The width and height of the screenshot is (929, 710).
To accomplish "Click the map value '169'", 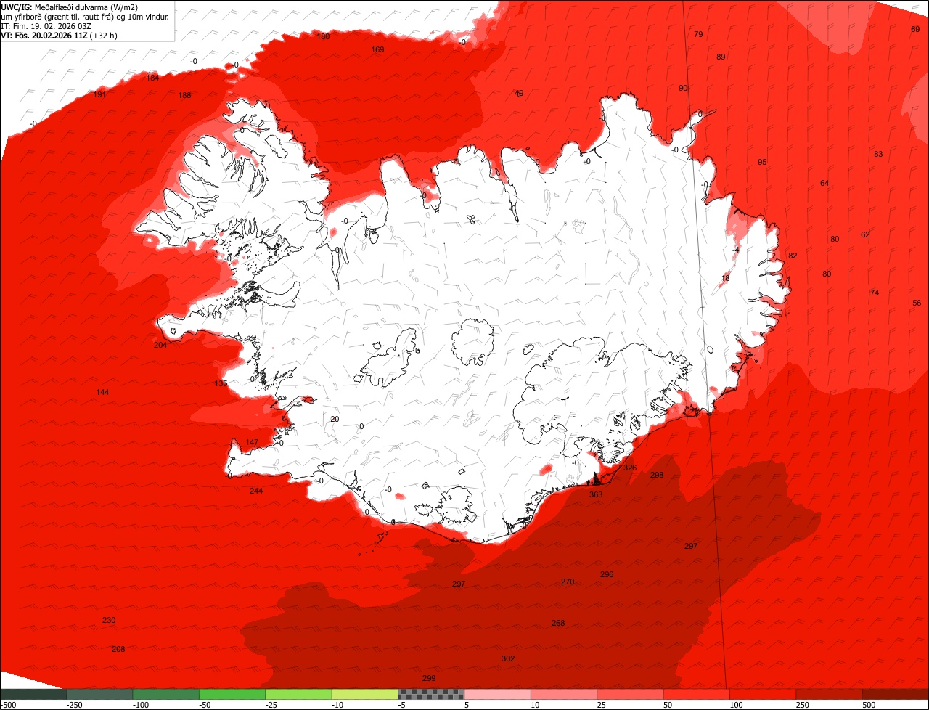I will click(377, 49).
